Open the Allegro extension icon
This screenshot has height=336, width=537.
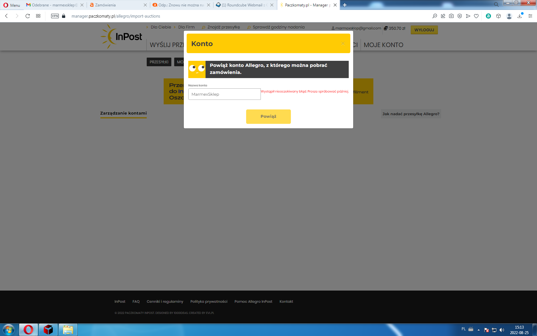488,16
